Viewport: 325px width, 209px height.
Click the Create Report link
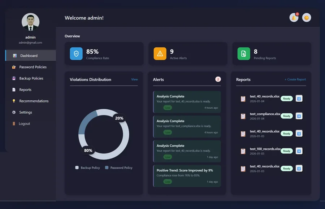click(295, 79)
